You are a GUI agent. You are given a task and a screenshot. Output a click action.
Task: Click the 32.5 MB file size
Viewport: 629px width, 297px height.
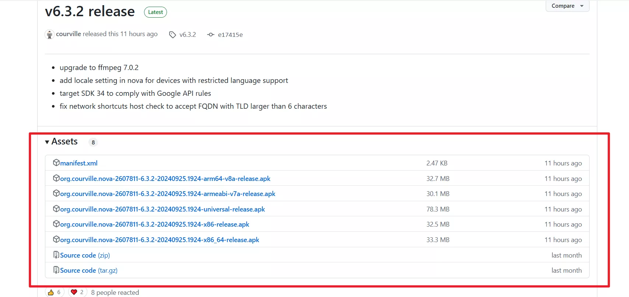438,224
